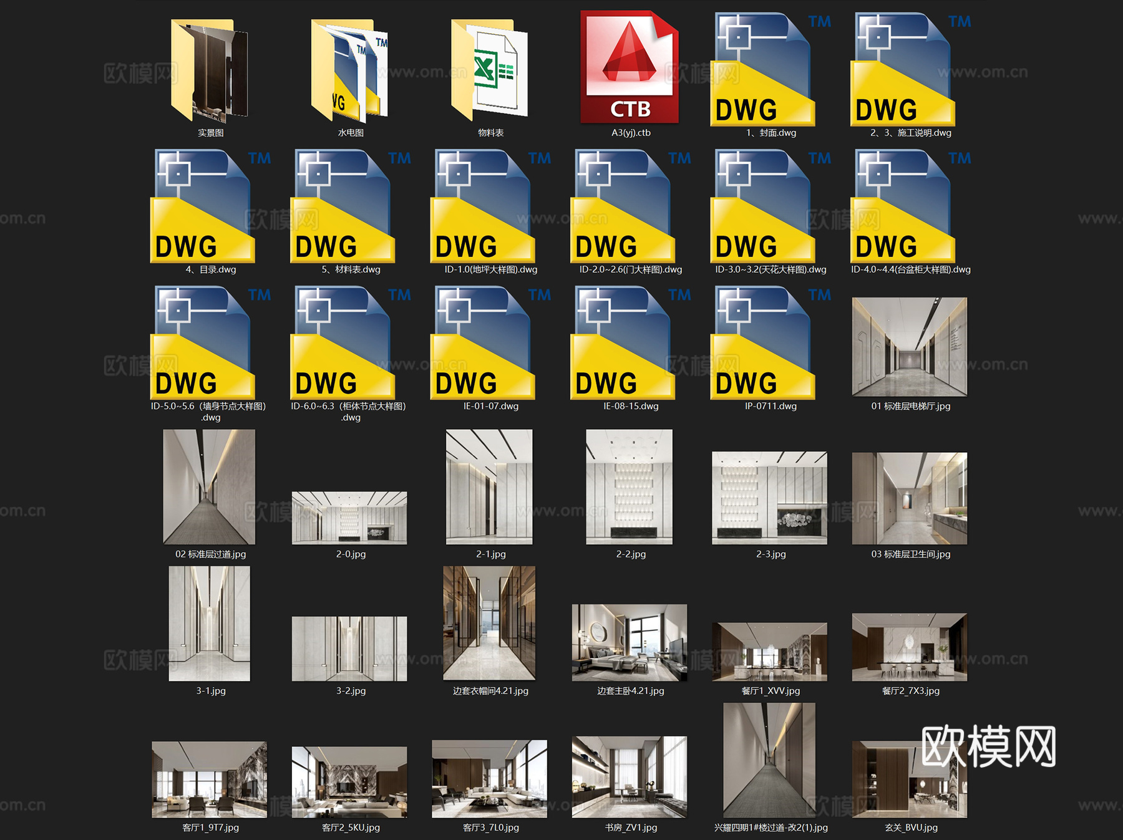
Task: Click the file name 'A3(yj).ctb'
Action: [x=631, y=133]
